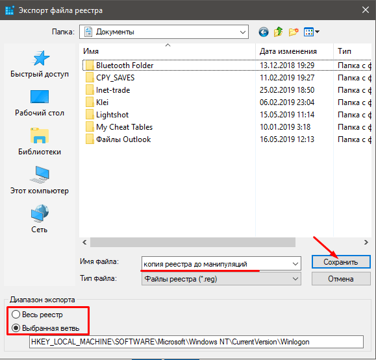Select the Весь реестр radio option
376x360 pixels.
tap(37, 315)
